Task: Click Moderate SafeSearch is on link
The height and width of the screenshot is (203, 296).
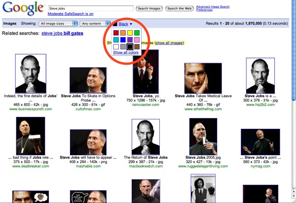Action: pos(71,14)
